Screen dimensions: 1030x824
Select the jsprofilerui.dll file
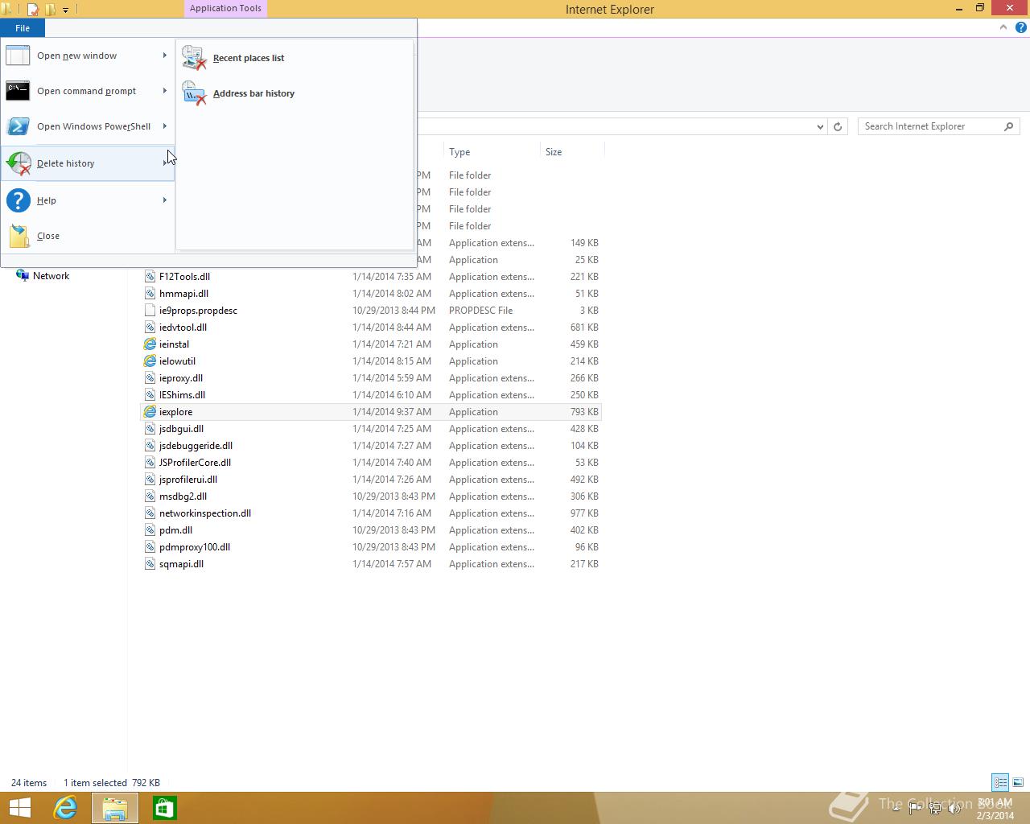point(188,480)
